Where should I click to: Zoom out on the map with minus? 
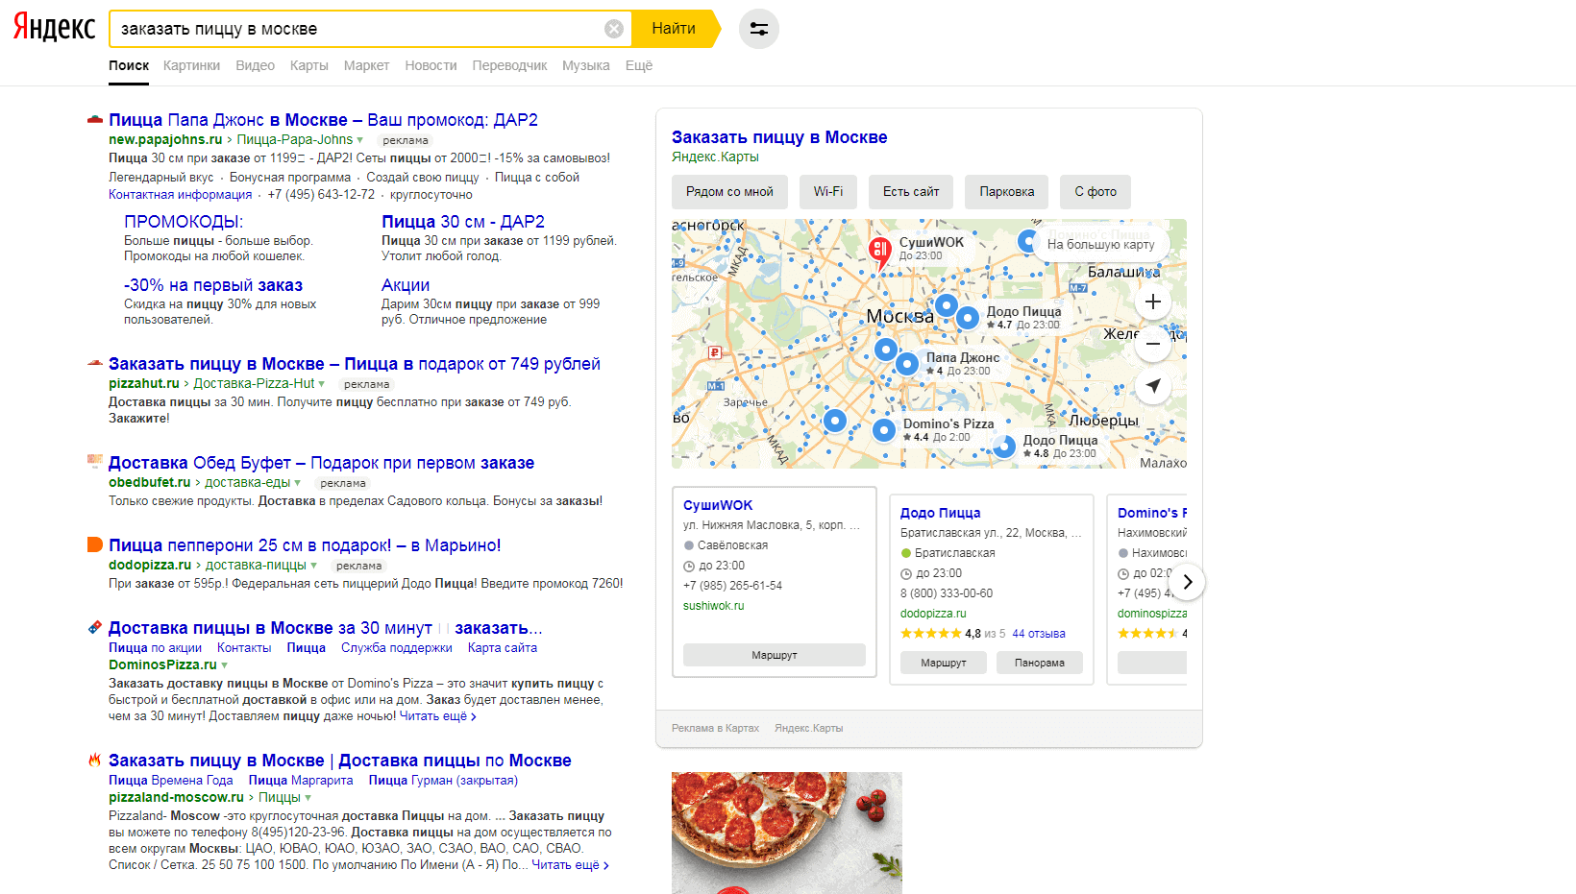pyautogui.click(x=1153, y=343)
